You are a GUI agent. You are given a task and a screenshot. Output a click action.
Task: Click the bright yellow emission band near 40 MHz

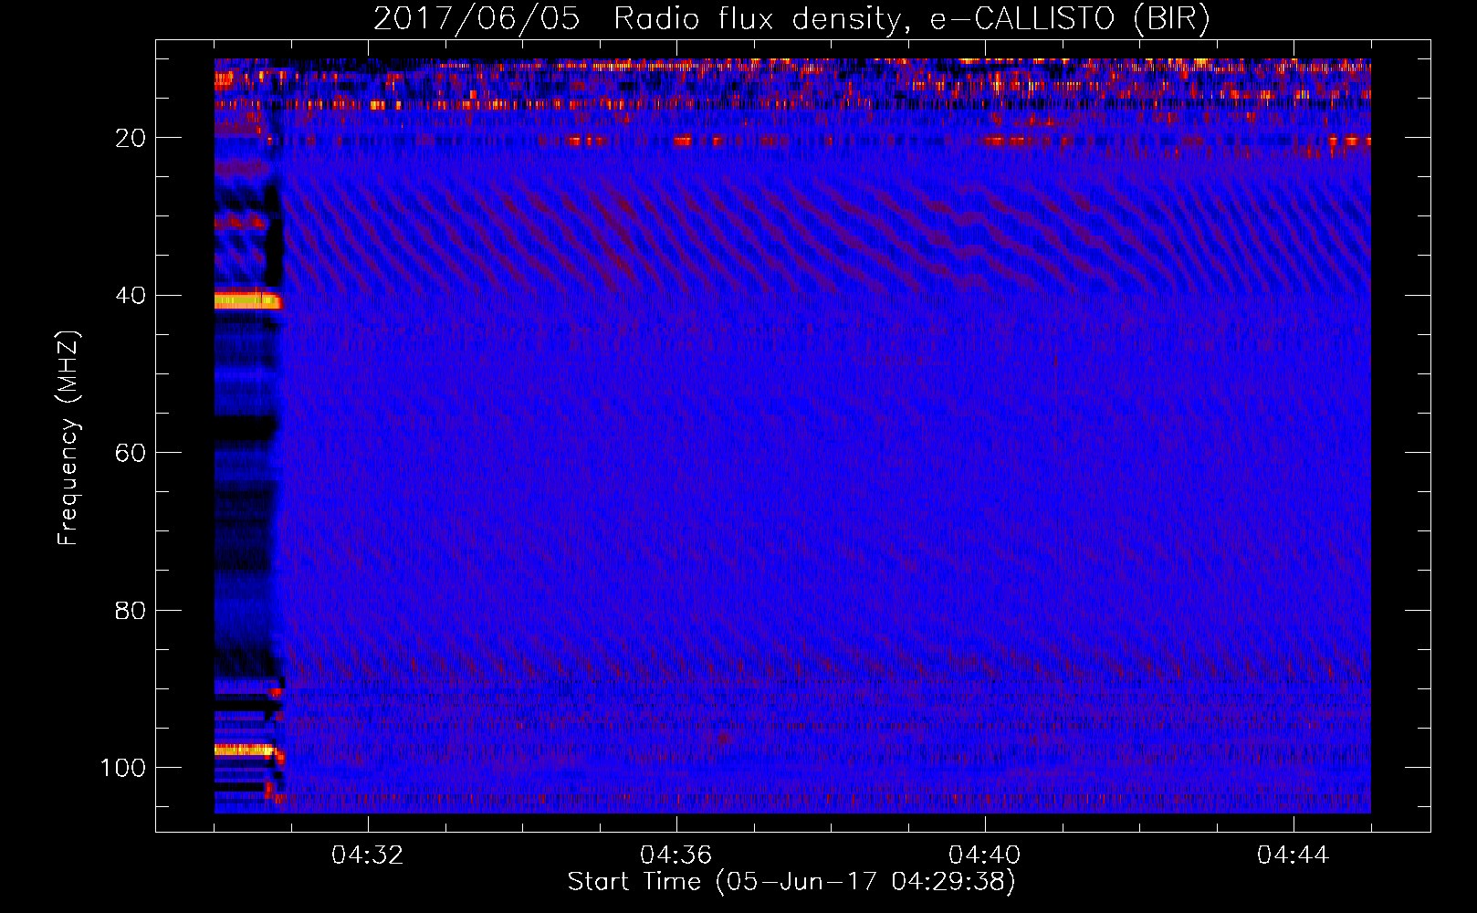pyautogui.click(x=247, y=300)
